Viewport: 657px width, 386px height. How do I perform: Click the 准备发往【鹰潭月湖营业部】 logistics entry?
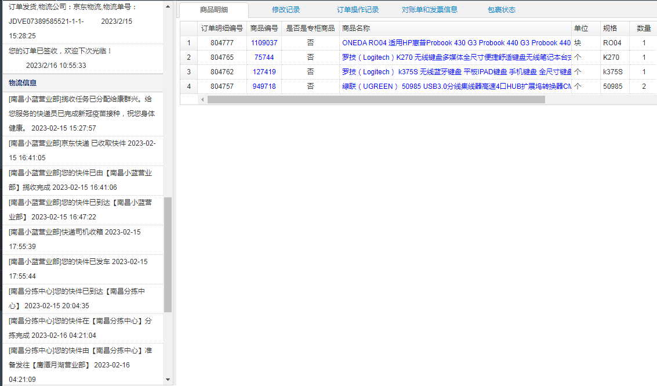tap(82, 365)
